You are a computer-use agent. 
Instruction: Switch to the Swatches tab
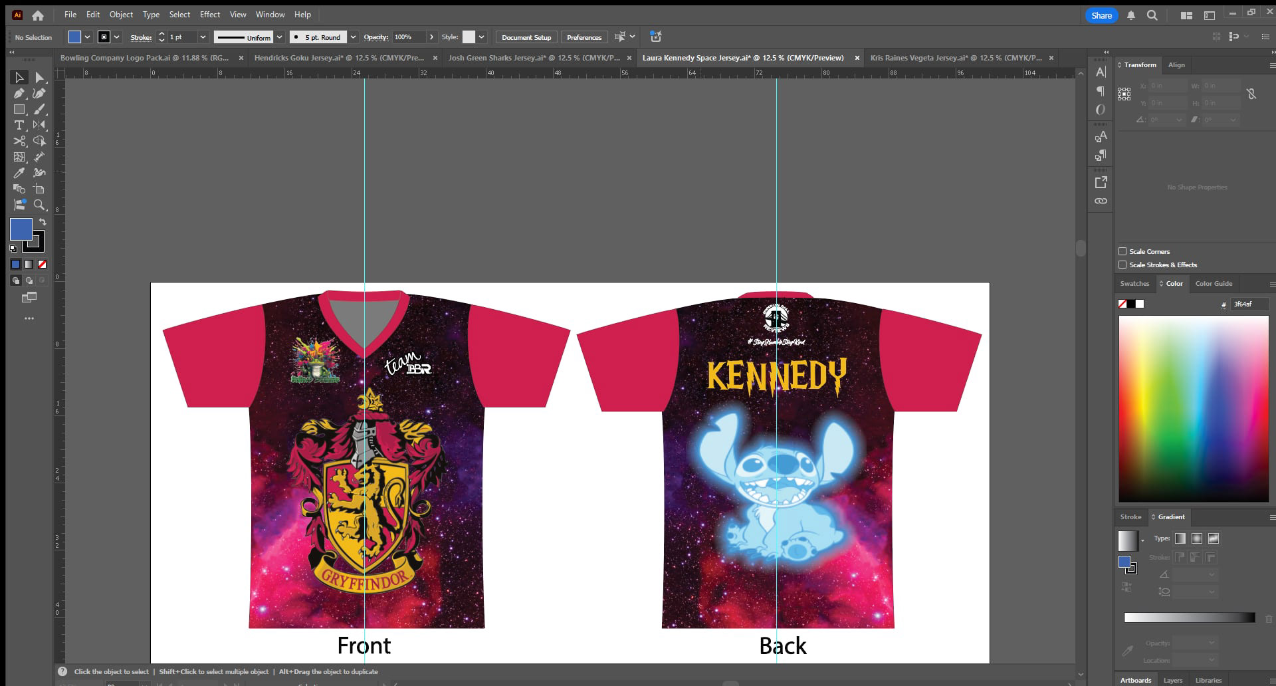(x=1134, y=284)
